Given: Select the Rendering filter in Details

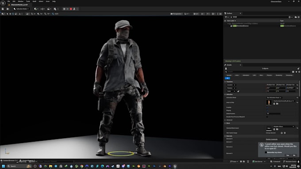Looking at the screenshot, I should (279, 75).
